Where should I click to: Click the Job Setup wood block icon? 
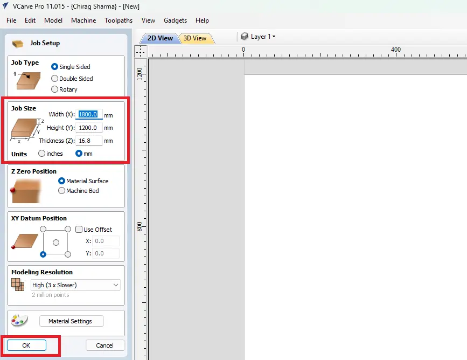click(18, 44)
